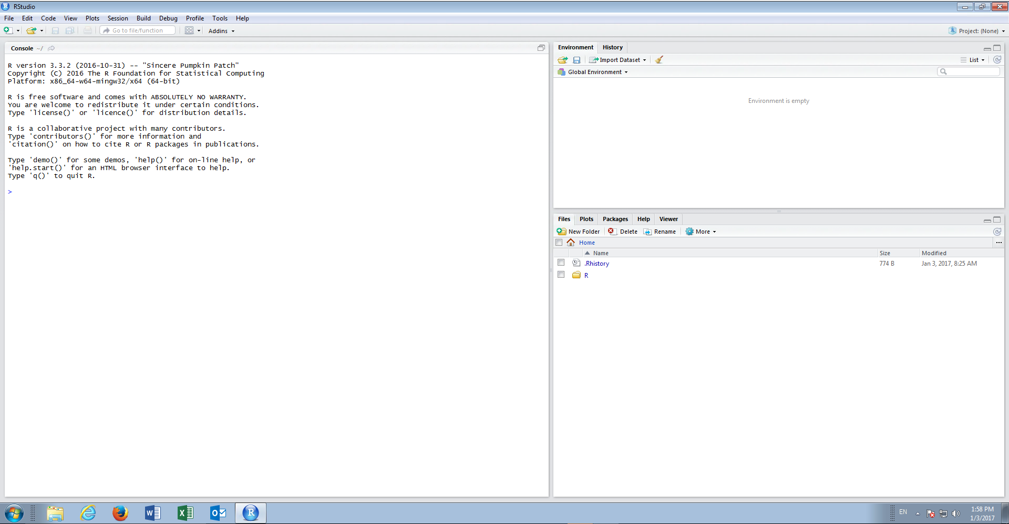Click the New Folder button

(x=578, y=232)
